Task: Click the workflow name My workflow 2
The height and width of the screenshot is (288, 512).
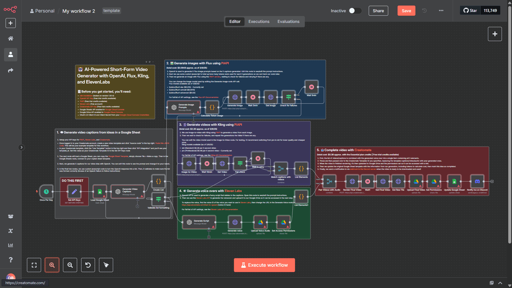Action: 79,11
